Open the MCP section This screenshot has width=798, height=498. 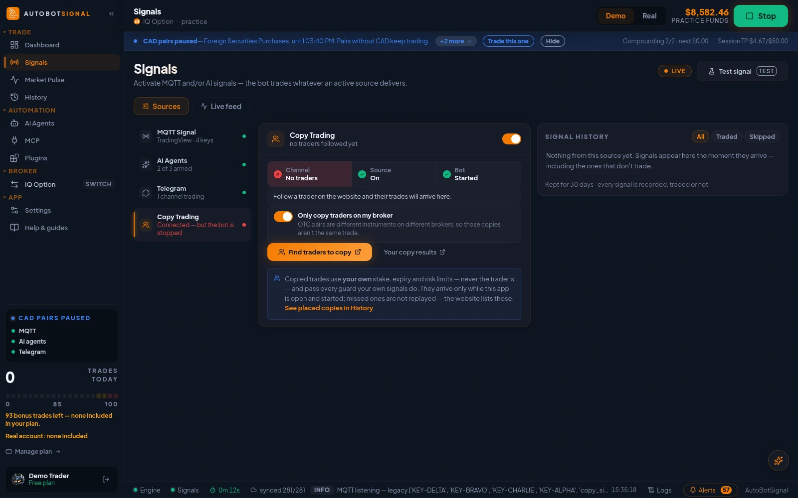[x=62, y=140]
